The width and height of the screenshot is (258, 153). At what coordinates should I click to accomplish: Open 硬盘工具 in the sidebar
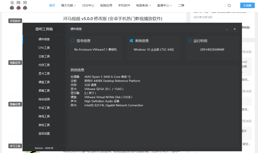coord(44,82)
